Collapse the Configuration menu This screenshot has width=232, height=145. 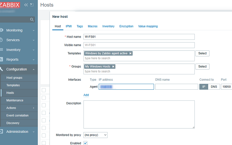coord(33,70)
